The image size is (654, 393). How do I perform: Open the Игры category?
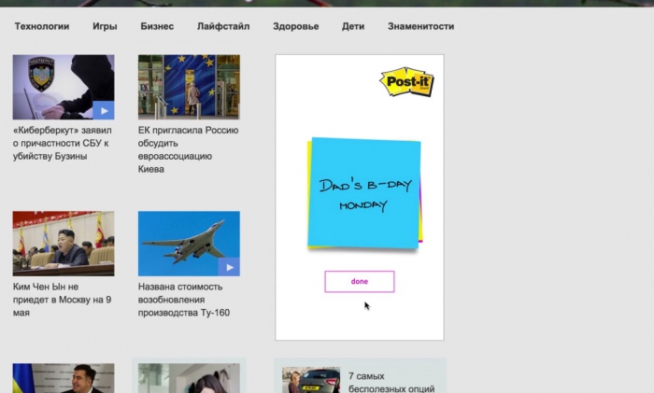105,26
